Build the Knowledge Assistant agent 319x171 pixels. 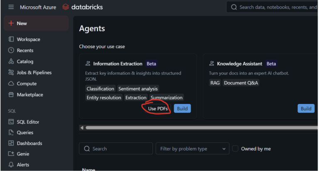click(x=306, y=109)
